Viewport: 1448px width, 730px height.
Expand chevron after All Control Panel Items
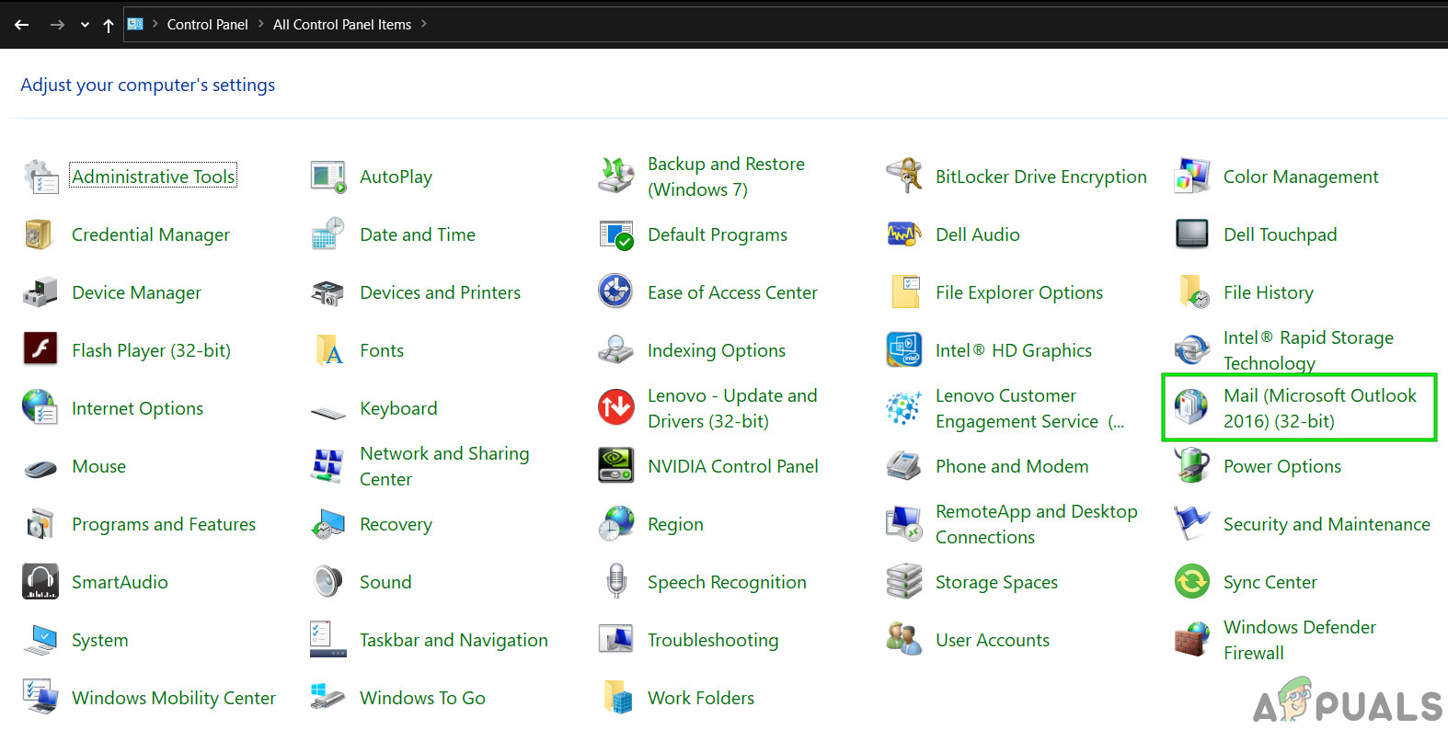tap(424, 24)
